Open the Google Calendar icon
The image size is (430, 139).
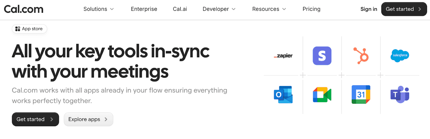[x=361, y=95]
